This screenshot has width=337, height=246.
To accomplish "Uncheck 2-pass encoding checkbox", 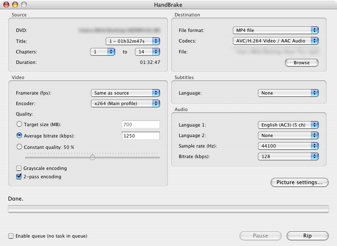I will coord(19,177).
